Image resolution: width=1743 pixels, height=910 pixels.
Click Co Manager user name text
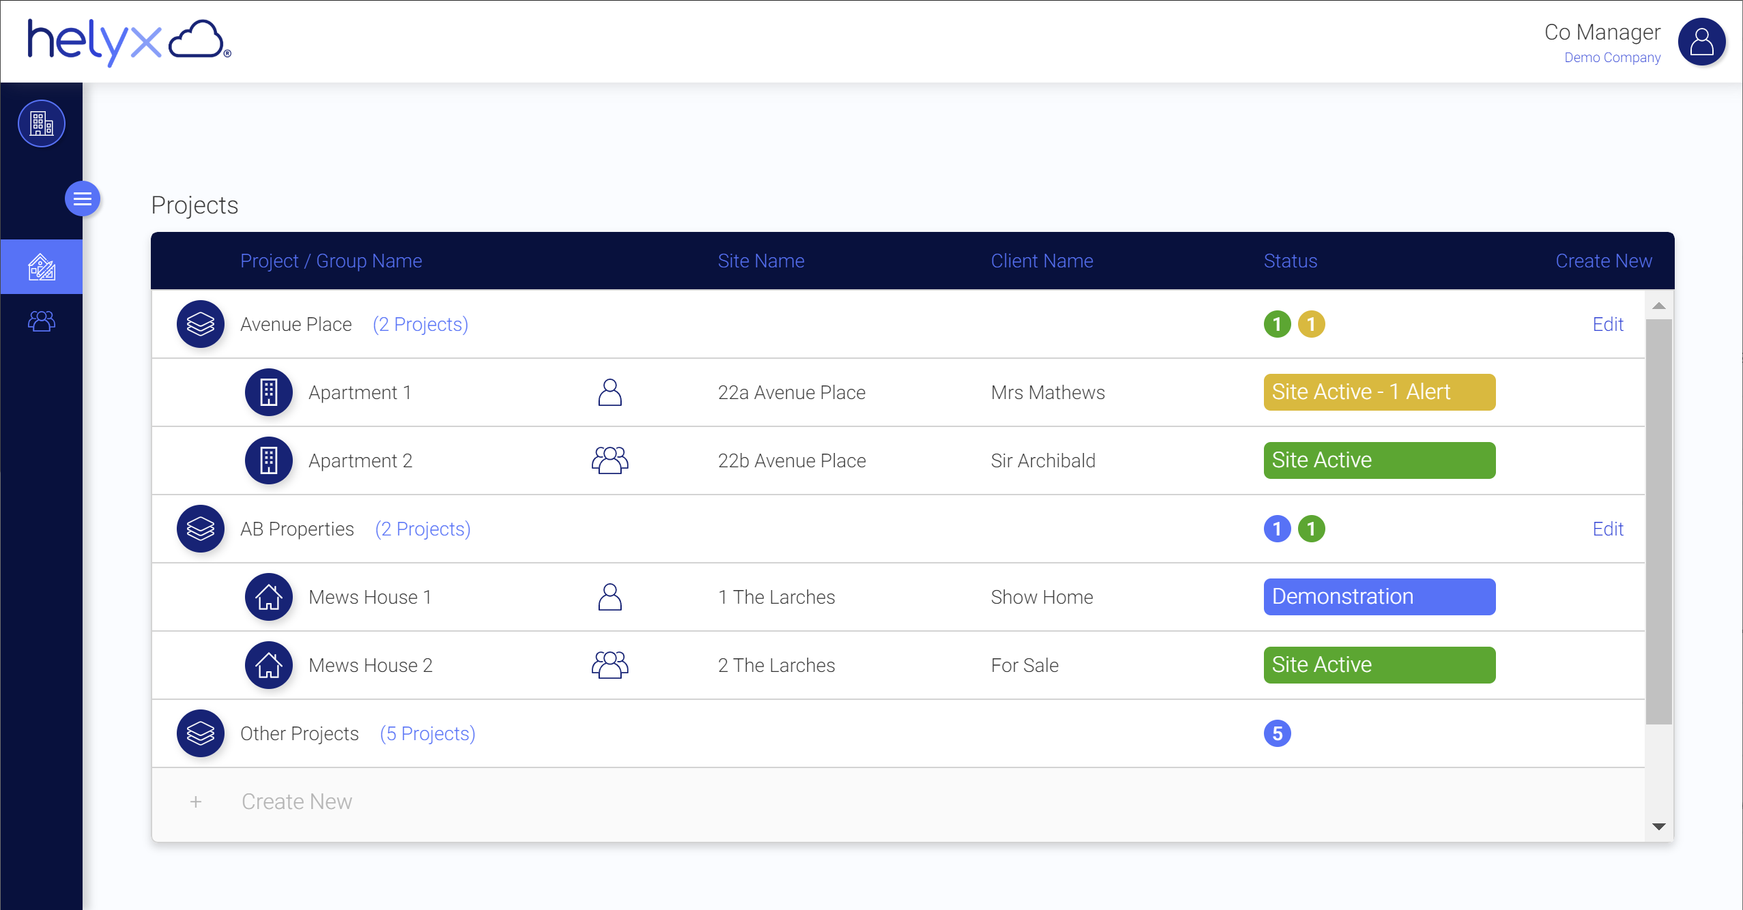[x=1602, y=32]
